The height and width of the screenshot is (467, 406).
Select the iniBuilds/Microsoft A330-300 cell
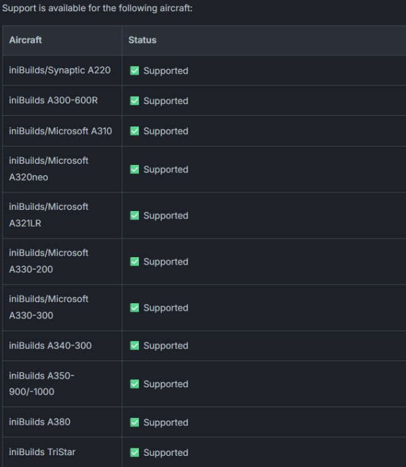[62, 308]
